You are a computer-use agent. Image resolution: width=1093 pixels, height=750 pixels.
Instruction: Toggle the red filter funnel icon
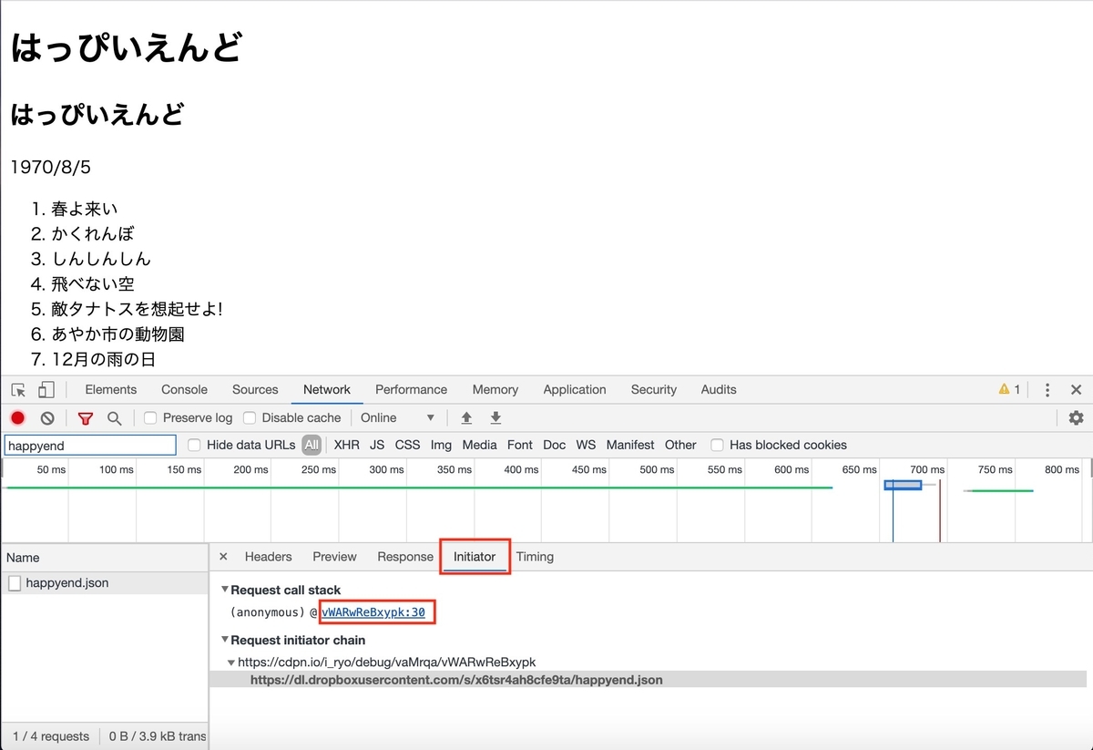pos(86,418)
